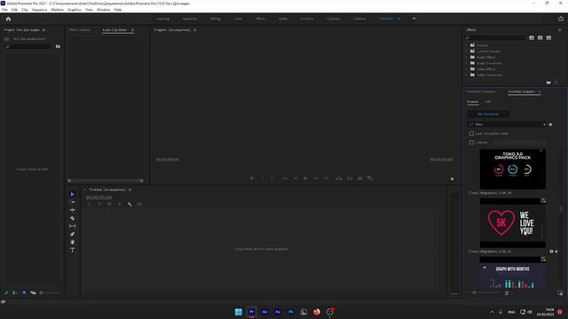Click New Item icon under Essential Graphics
568x319 pixels.
(560, 293)
